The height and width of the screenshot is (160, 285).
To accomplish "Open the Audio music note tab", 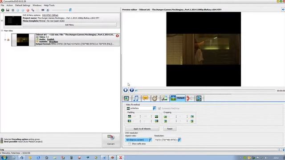I will click(136, 98).
